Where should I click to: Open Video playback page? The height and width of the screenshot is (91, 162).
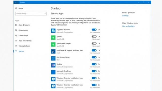tap(24, 46)
